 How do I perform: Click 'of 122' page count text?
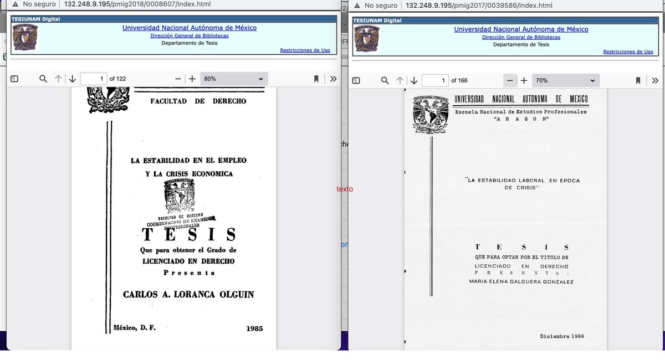[x=117, y=79]
